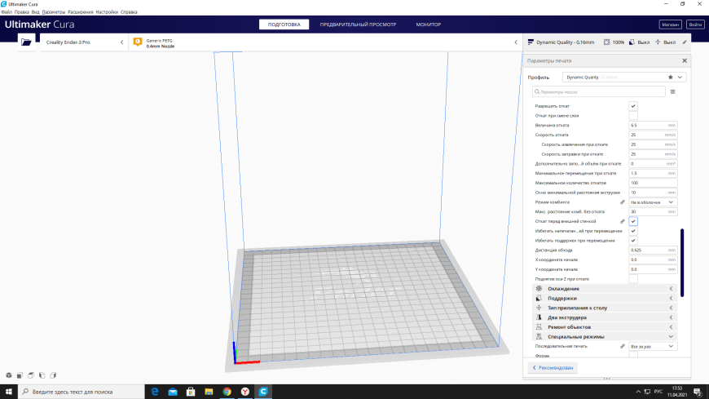Screen dimensions: 709x399
Task: Toggle Поднятие оси Z при откате checkbox
Action: click(x=633, y=279)
